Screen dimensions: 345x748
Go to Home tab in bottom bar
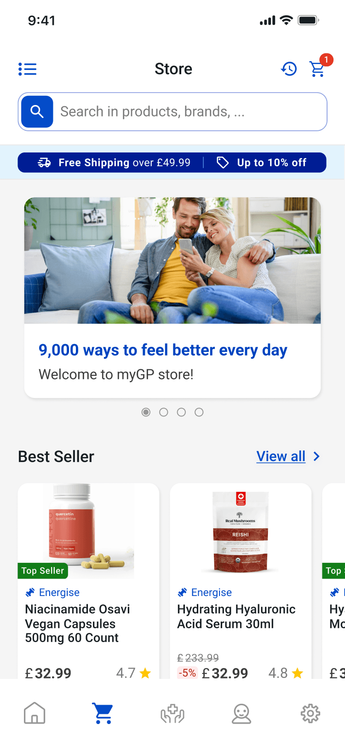click(x=34, y=713)
